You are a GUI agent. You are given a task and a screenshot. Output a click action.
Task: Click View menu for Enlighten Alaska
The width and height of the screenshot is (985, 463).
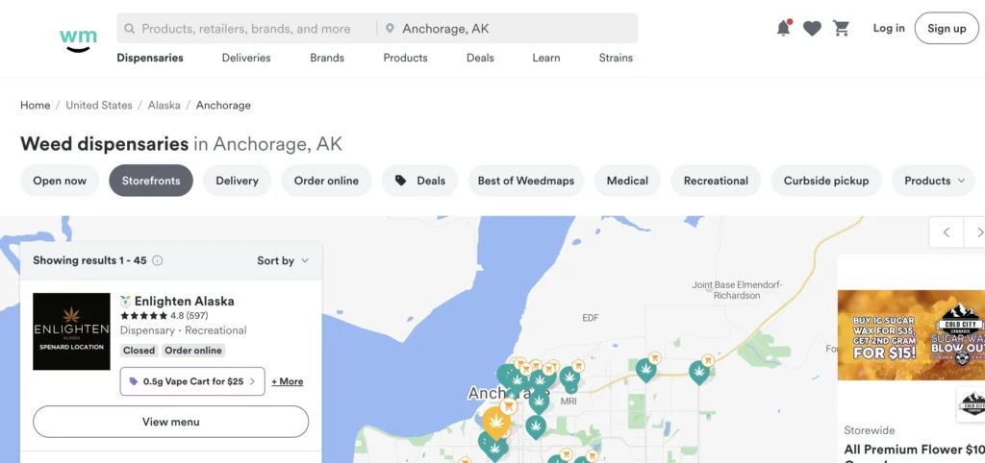171,422
